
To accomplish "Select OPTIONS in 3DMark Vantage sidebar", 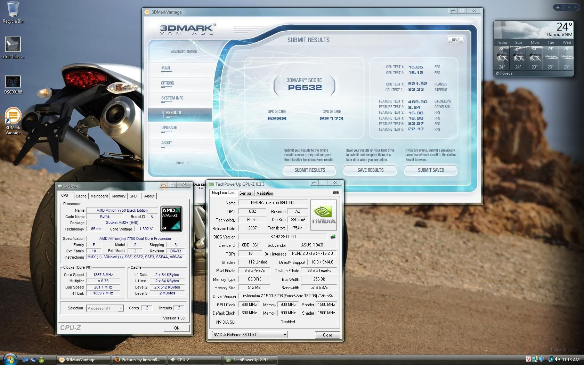I will pos(167,83).
